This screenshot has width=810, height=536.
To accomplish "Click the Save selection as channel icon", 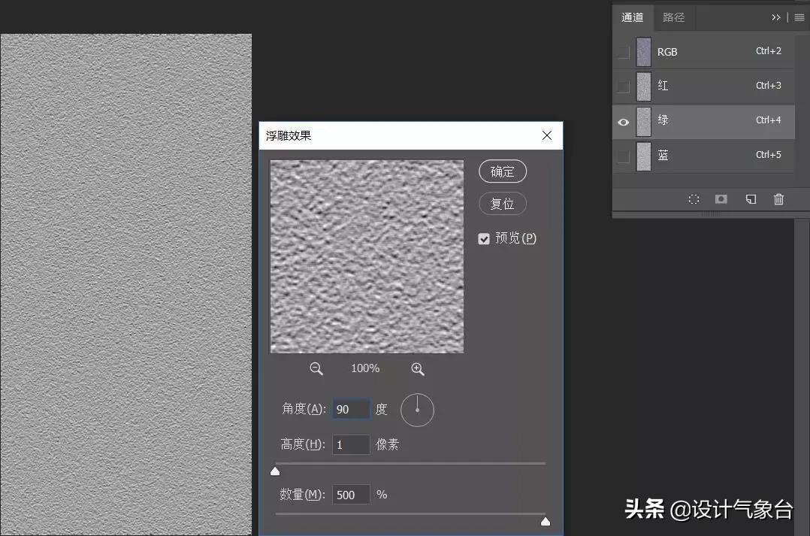I will tap(721, 199).
